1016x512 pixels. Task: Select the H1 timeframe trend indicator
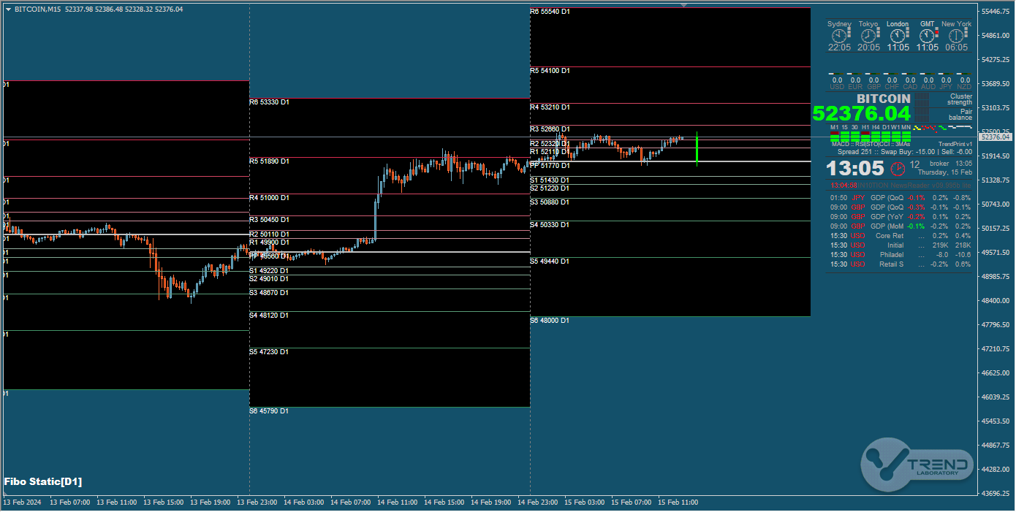click(x=865, y=132)
